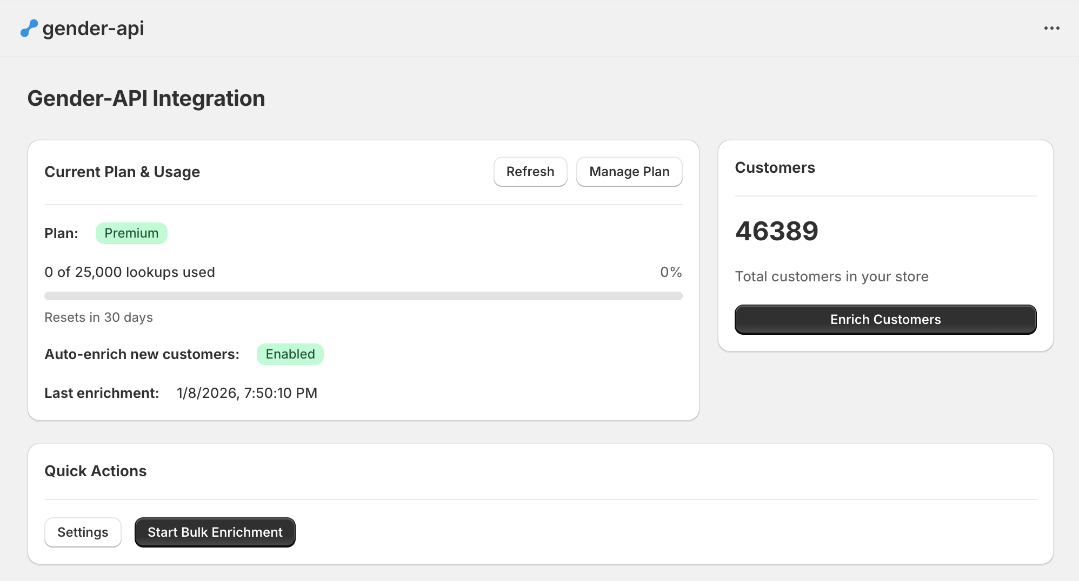
Task: Click the Last enrichment timestamp
Action: (247, 393)
